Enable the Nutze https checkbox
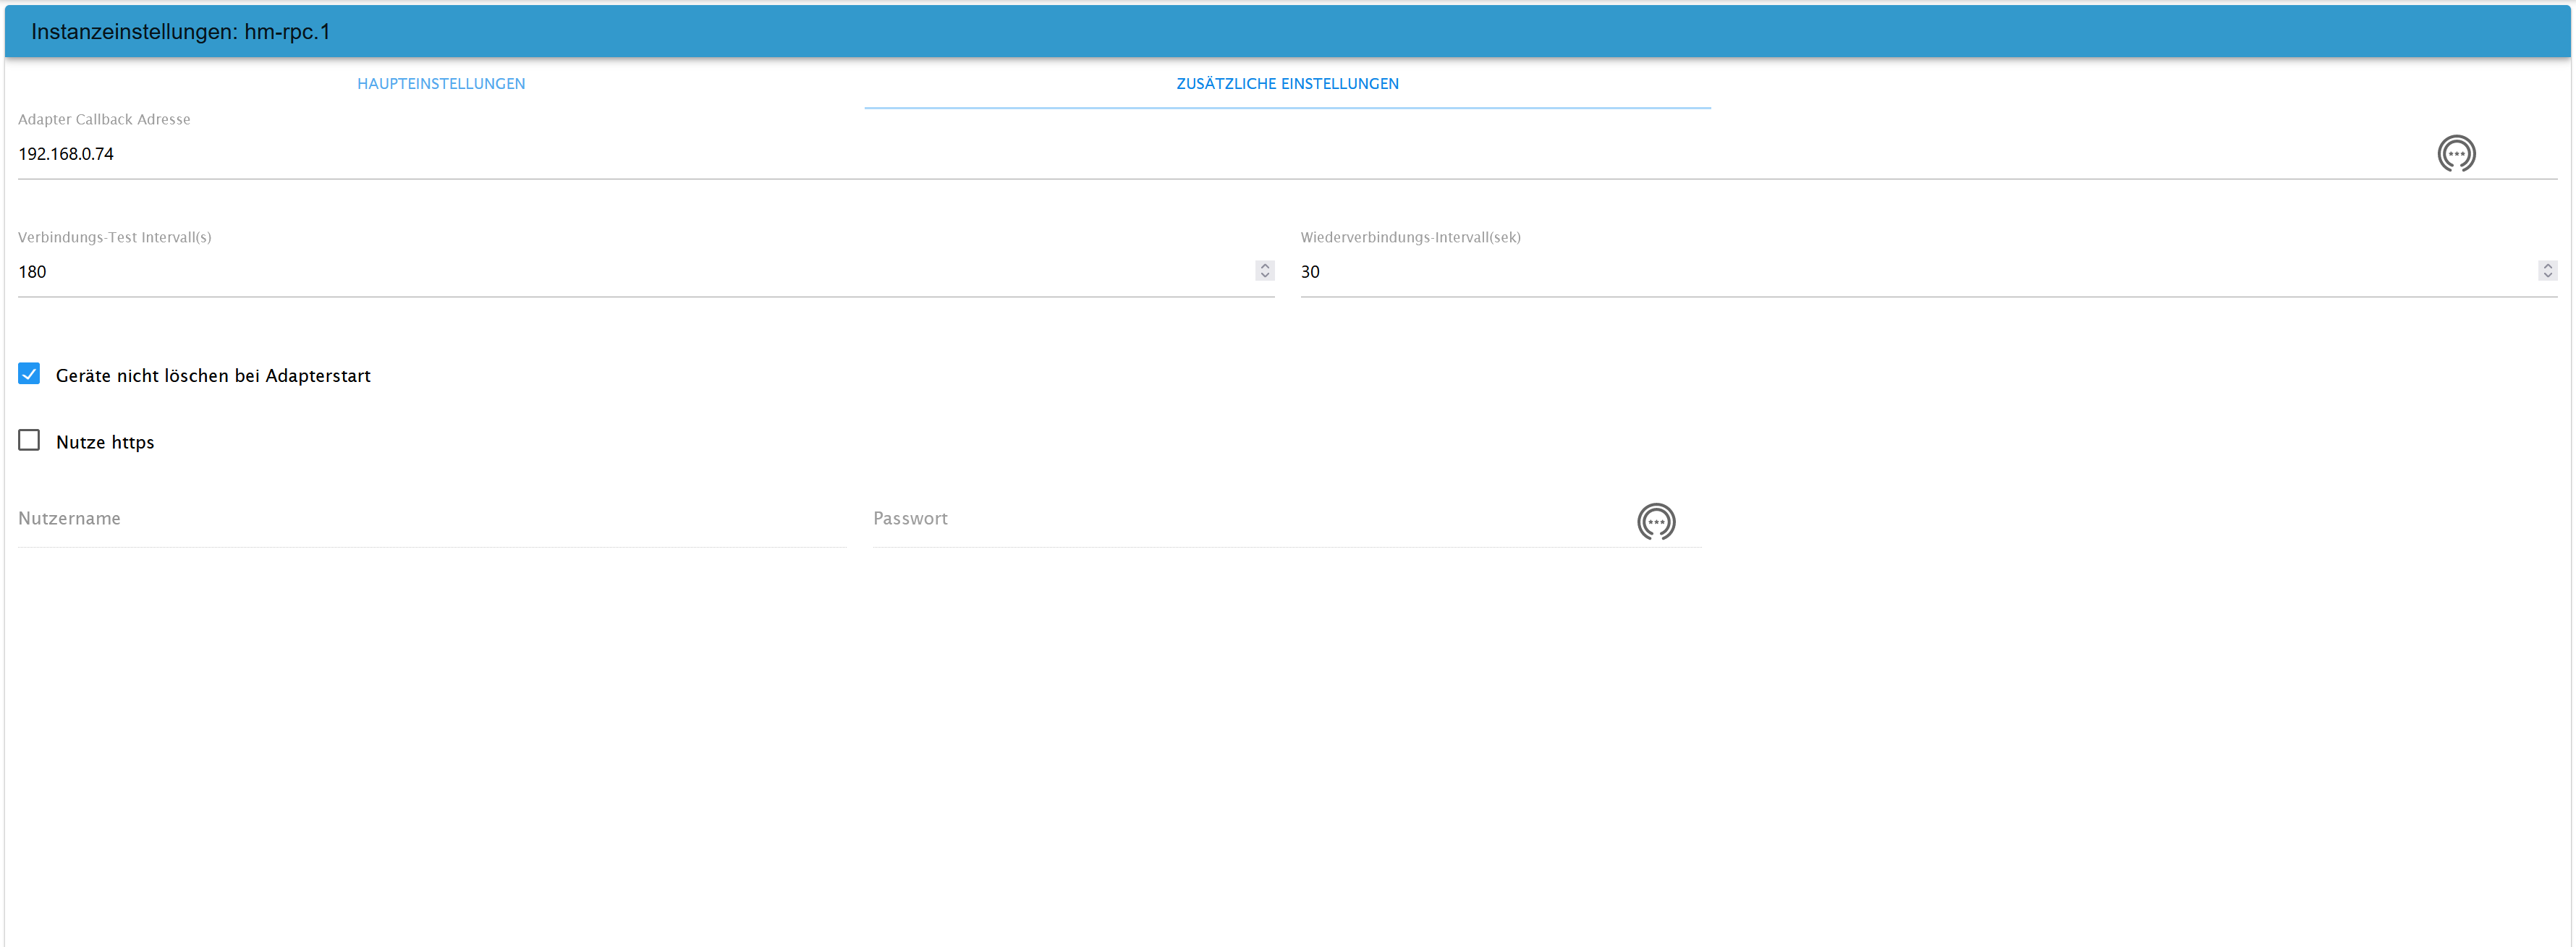The width and height of the screenshot is (2576, 947). (x=29, y=441)
